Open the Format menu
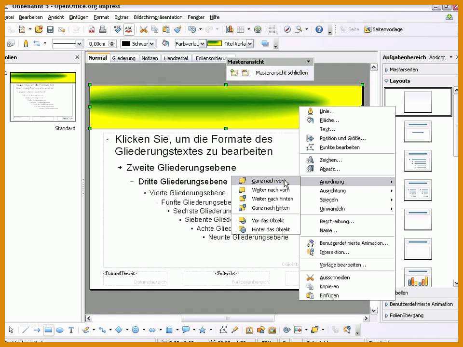Viewport: 463px width, 347px height. (101, 17)
